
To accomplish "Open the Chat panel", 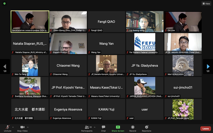I will coord(103,128).
